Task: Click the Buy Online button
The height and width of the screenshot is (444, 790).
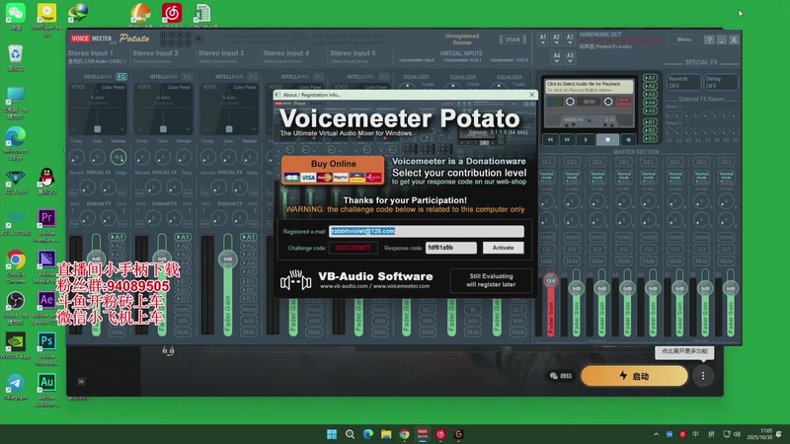Action: [333, 170]
